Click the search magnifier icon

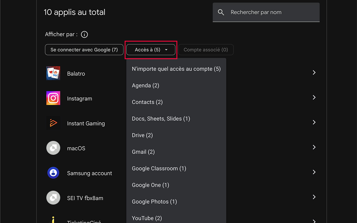221,12
